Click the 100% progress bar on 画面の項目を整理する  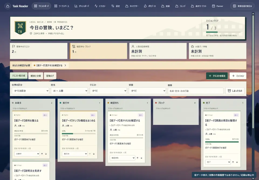coord(222,142)
